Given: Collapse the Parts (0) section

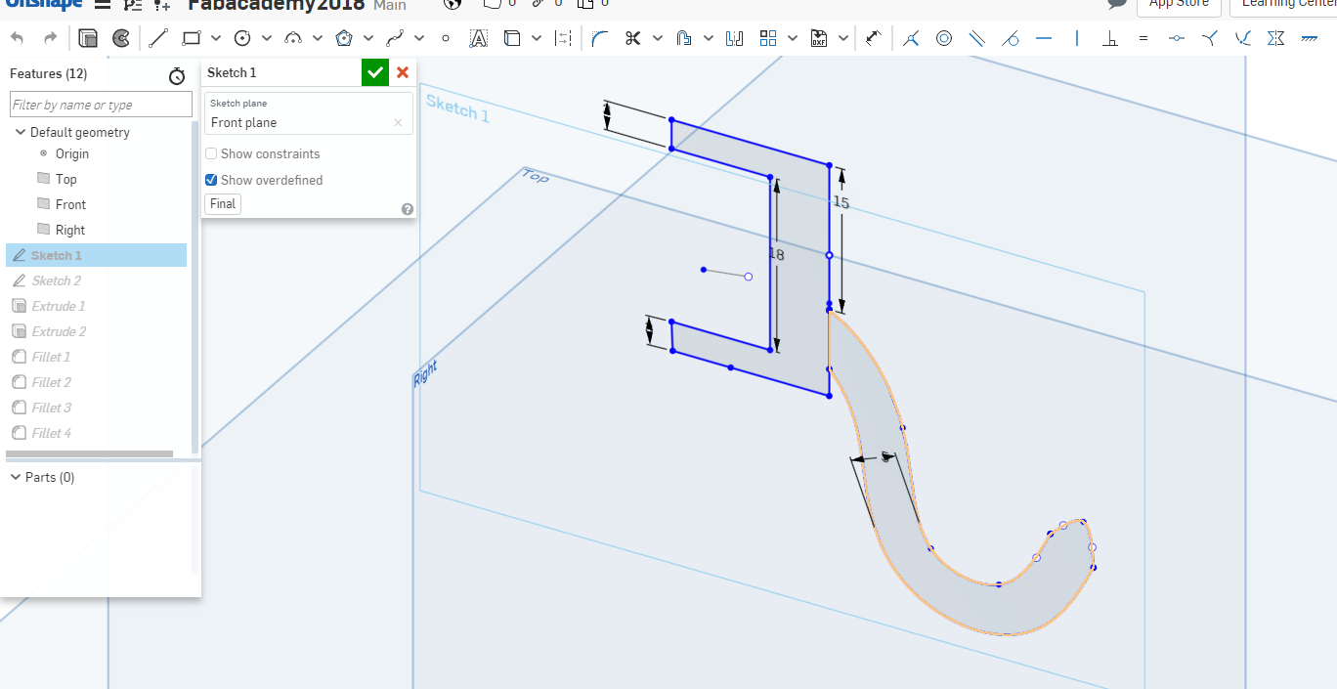Looking at the screenshot, I should click(16, 477).
